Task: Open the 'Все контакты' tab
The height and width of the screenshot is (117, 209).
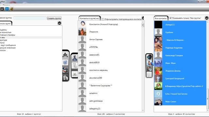Action: click(x=161, y=19)
